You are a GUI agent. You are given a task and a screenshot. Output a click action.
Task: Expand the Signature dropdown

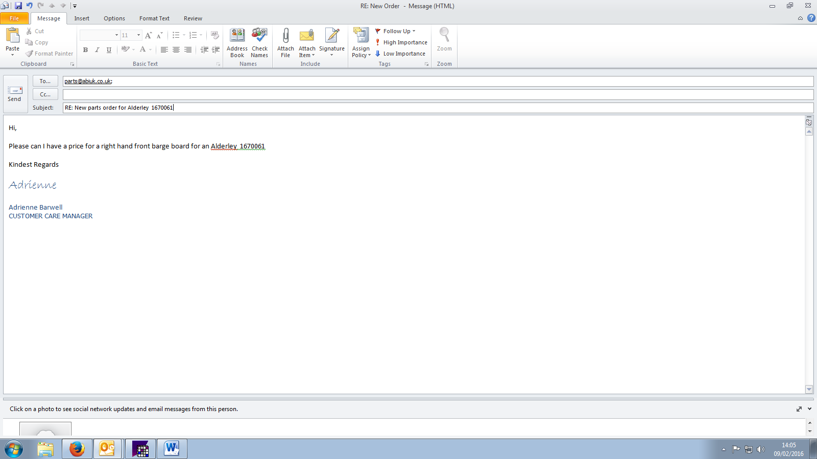(x=332, y=55)
